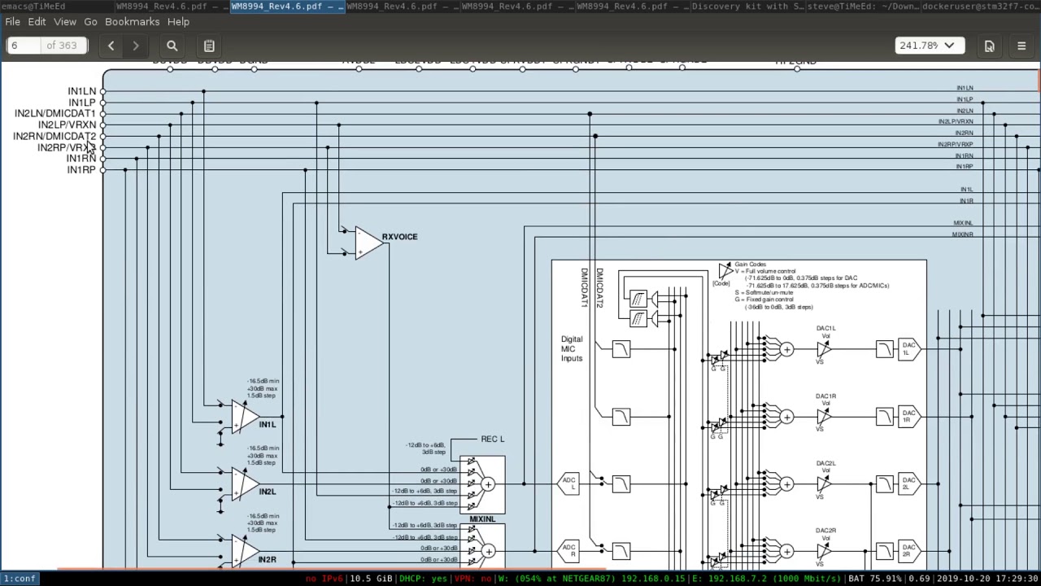
Task: Click the 'DHCP: yes' status entry
Action: point(424,579)
